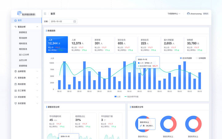The width and height of the screenshot is (222, 139).
Task: Select the 销售额 33,780 stat card
Action: point(195,44)
